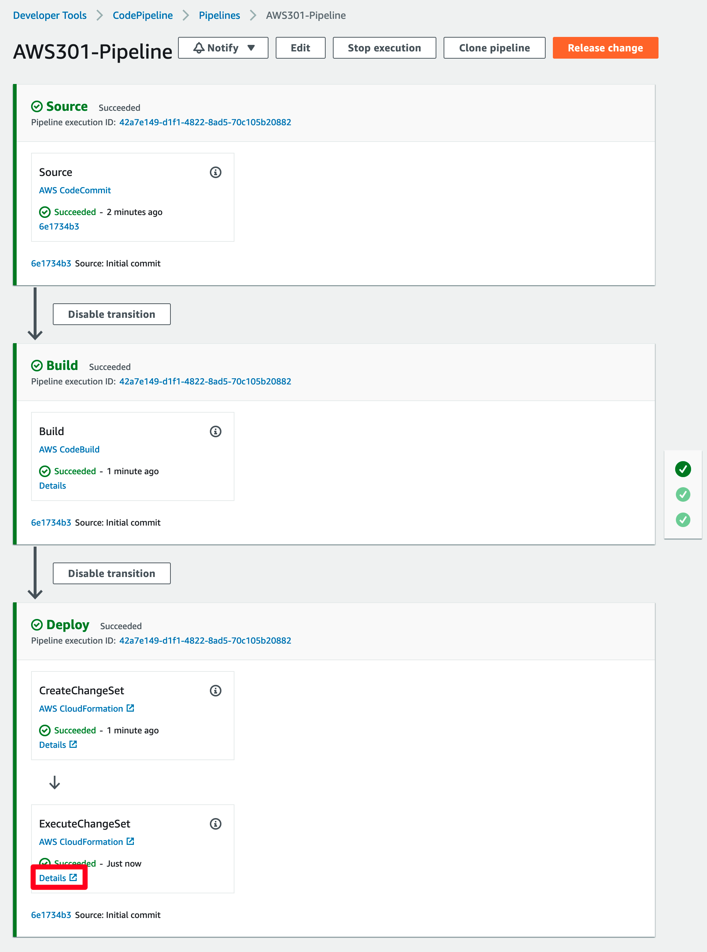Screen dimensions: 707x952
Task: Click the Build stage title
Action: (x=62, y=365)
